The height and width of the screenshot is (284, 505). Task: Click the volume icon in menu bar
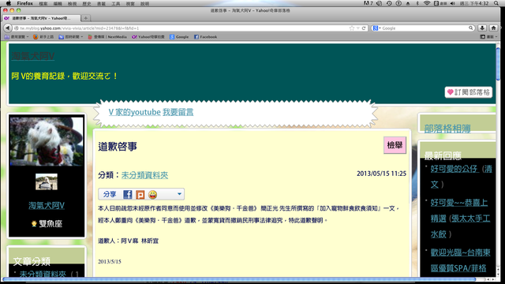pos(452,3)
